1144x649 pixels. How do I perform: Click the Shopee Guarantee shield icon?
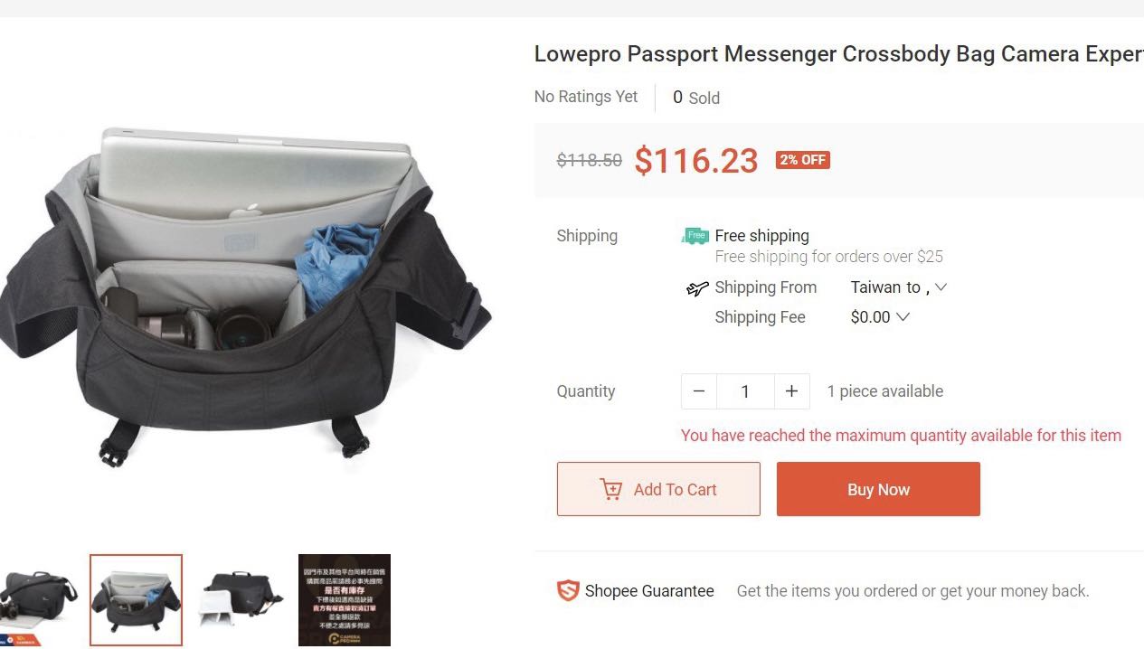[568, 590]
